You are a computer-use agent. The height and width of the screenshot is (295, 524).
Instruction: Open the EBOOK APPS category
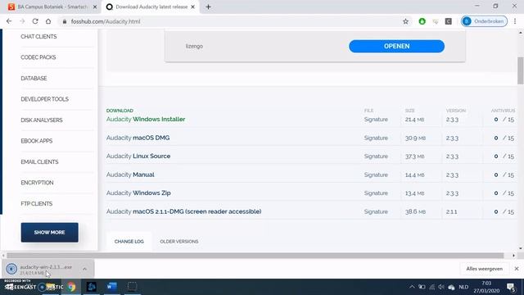coord(37,141)
